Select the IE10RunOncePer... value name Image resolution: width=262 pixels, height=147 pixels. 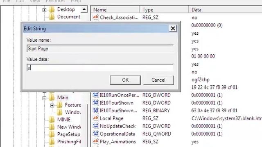[x=119, y=95]
